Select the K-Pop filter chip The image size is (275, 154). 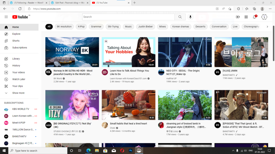[81, 27]
